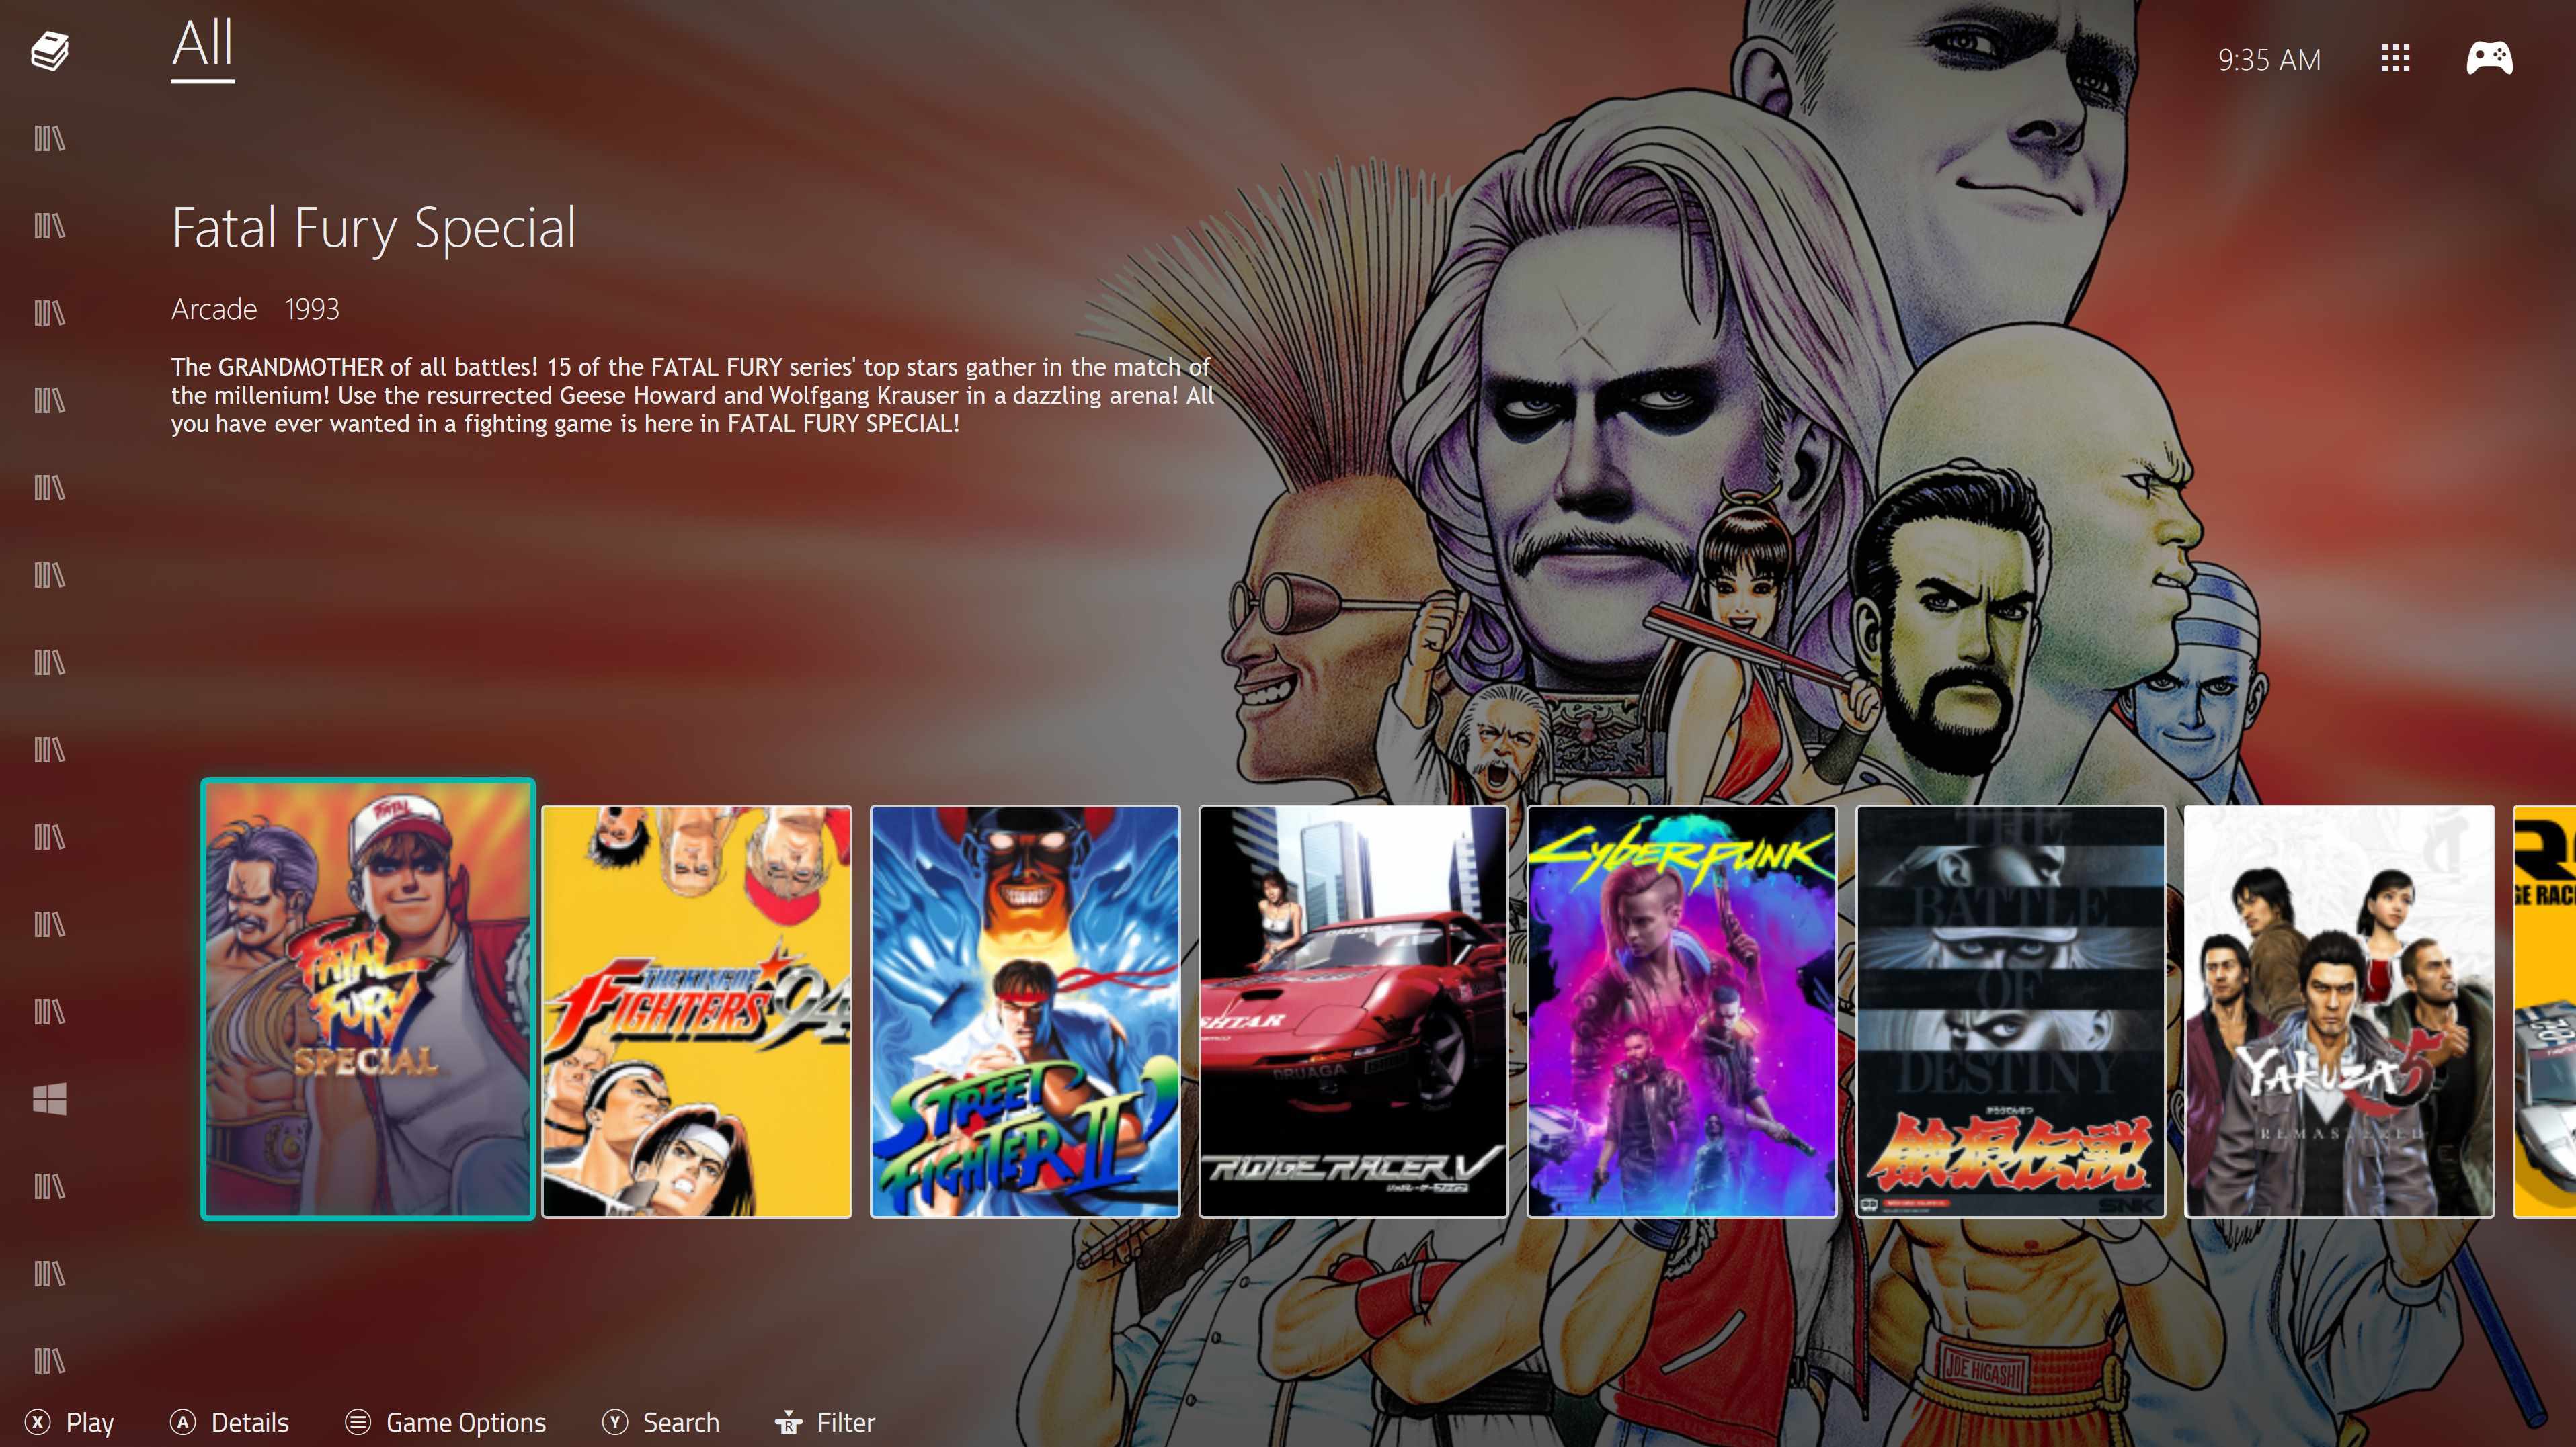Select The King of Fighters '94 cover

tap(697, 1011)
